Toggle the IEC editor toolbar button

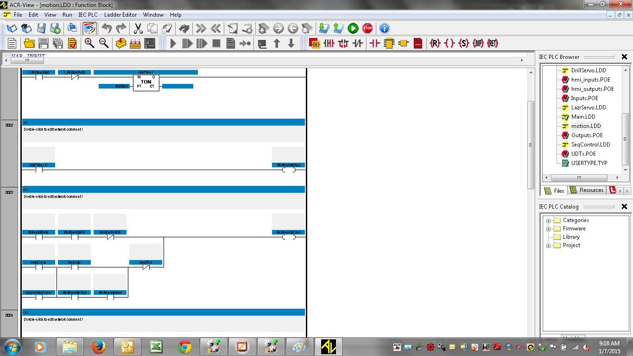(x=89, y=28)
